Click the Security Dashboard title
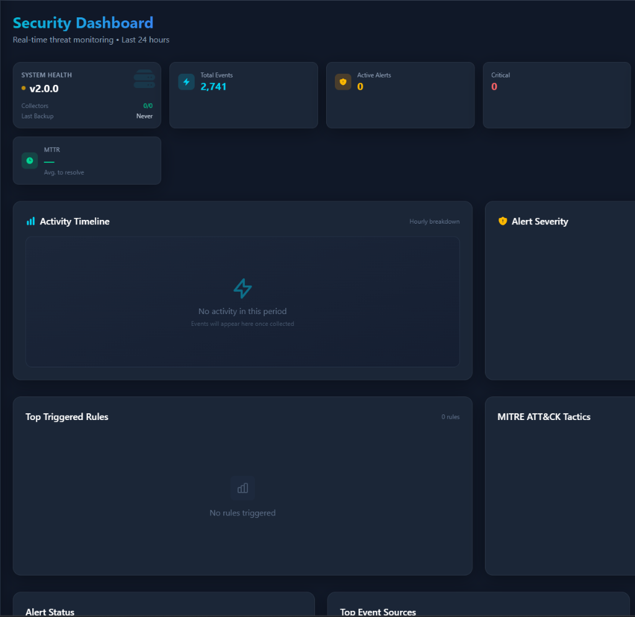The width and height of the screenshot is (635, 617). tap(82, 22)
